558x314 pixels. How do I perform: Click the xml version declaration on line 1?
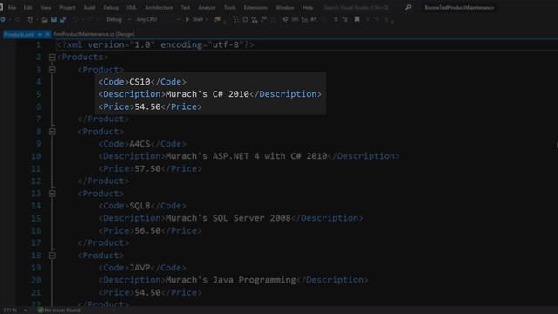pos(155,45)
